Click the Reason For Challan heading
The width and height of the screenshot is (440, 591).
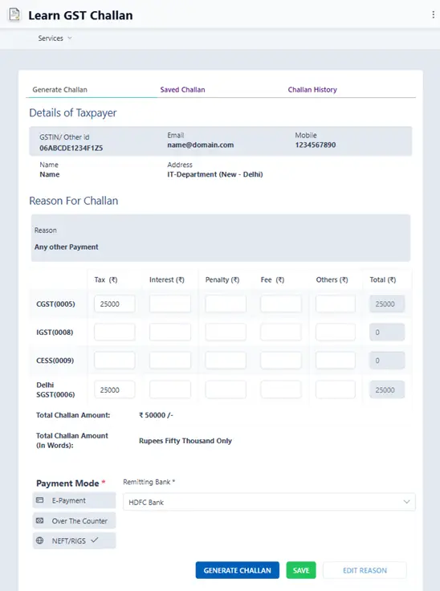[74, 201]
